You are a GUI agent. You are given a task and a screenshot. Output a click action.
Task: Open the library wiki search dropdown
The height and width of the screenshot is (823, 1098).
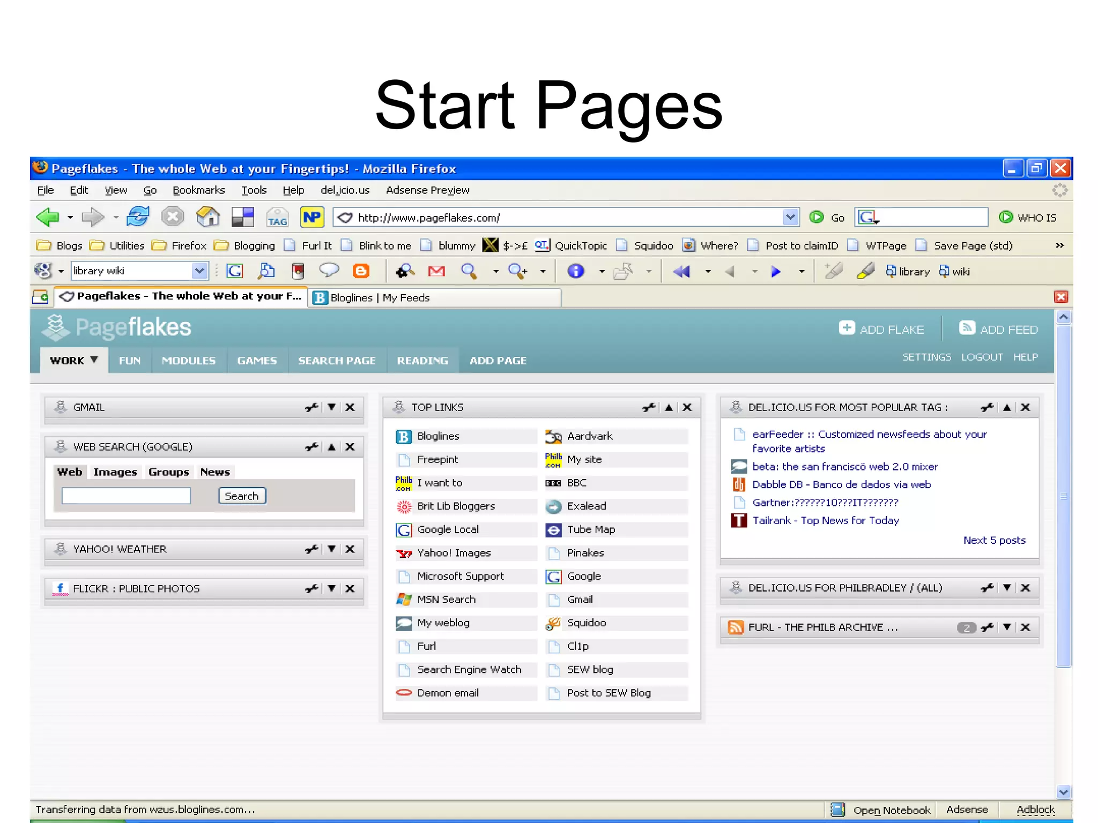tap(199, 271)
